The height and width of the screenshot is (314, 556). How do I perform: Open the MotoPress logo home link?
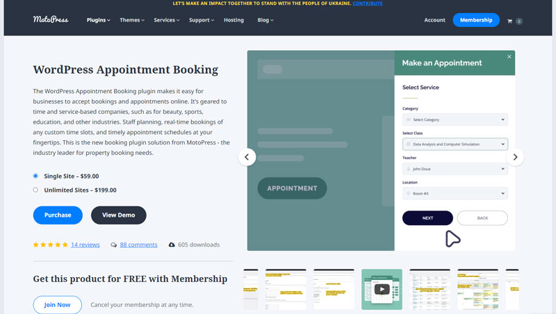coord(51,19)
